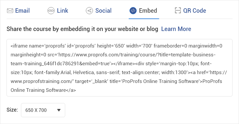Click the chain Link icon
The width and height of the screenshot is (239, 124).
point(51,11)
